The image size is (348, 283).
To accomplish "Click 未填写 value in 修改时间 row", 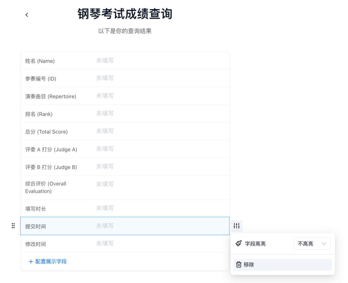I will 105,244.
